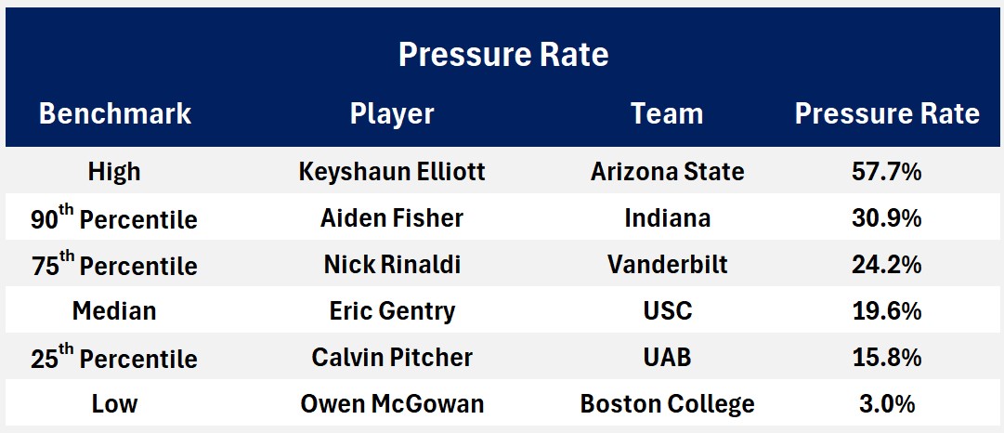Select the Arizona State team cell
The width and height of the screenshot is (1004, 433).
[x=667, y=172]
